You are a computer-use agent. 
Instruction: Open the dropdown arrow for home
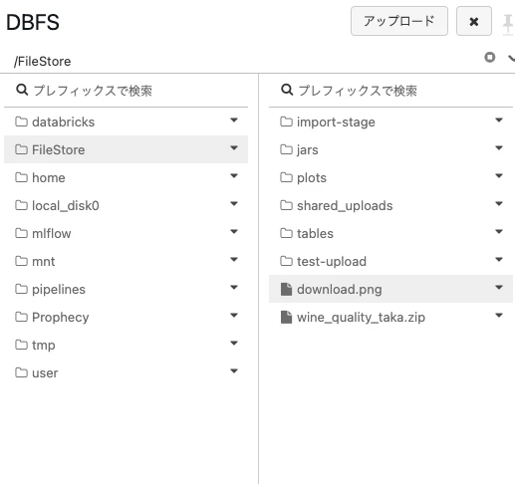coord(234,175)
